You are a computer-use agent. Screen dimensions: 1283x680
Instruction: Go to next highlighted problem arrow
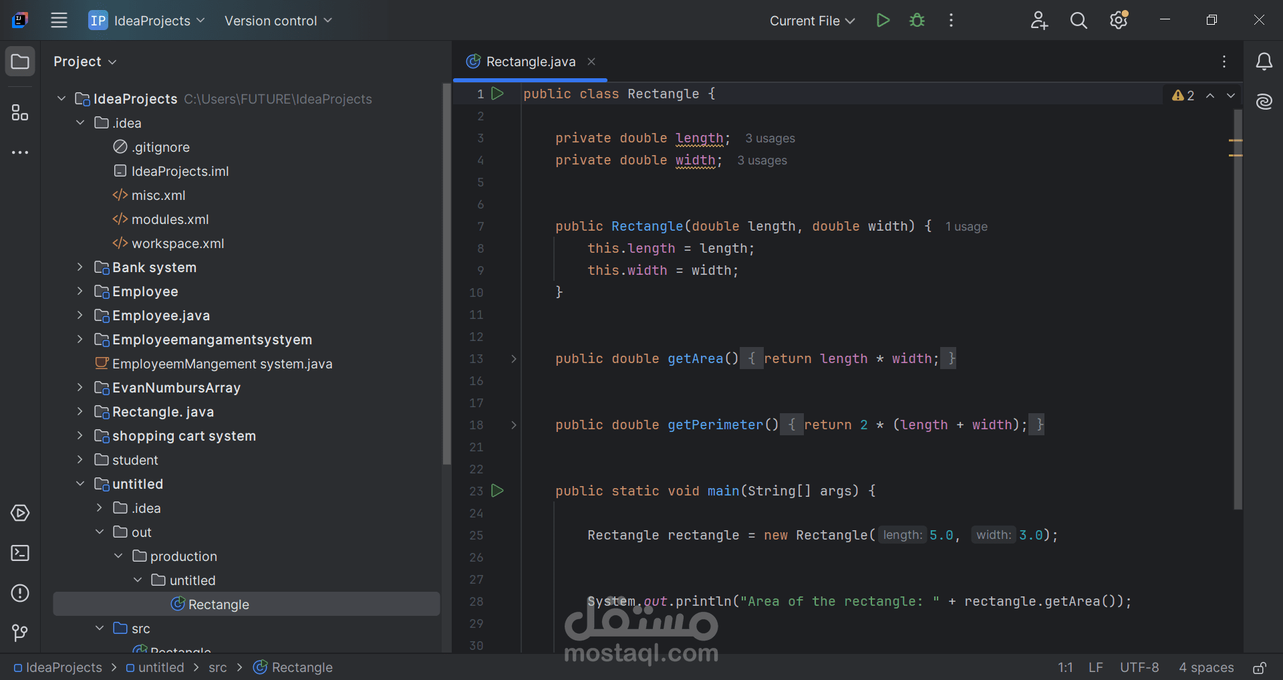coord(1231,96)
